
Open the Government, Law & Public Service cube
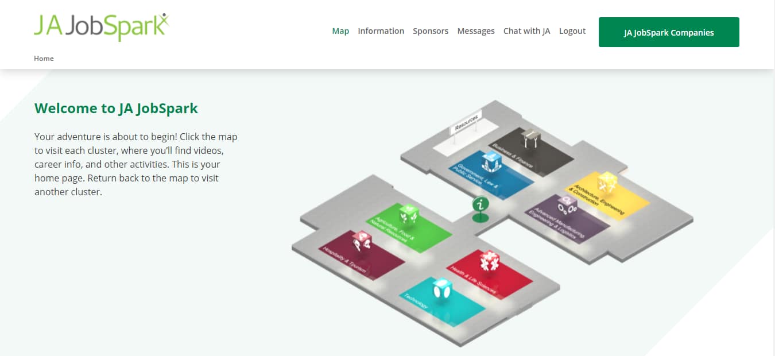tap(491, 162)
